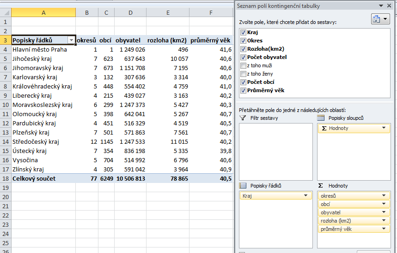Select row 18 header
The height and width of the screenshot is (253, 397).
tap(6, 178)
